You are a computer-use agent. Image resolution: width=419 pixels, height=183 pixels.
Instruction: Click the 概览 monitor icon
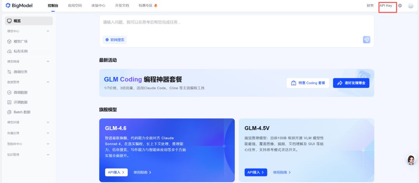coord(9,21)
